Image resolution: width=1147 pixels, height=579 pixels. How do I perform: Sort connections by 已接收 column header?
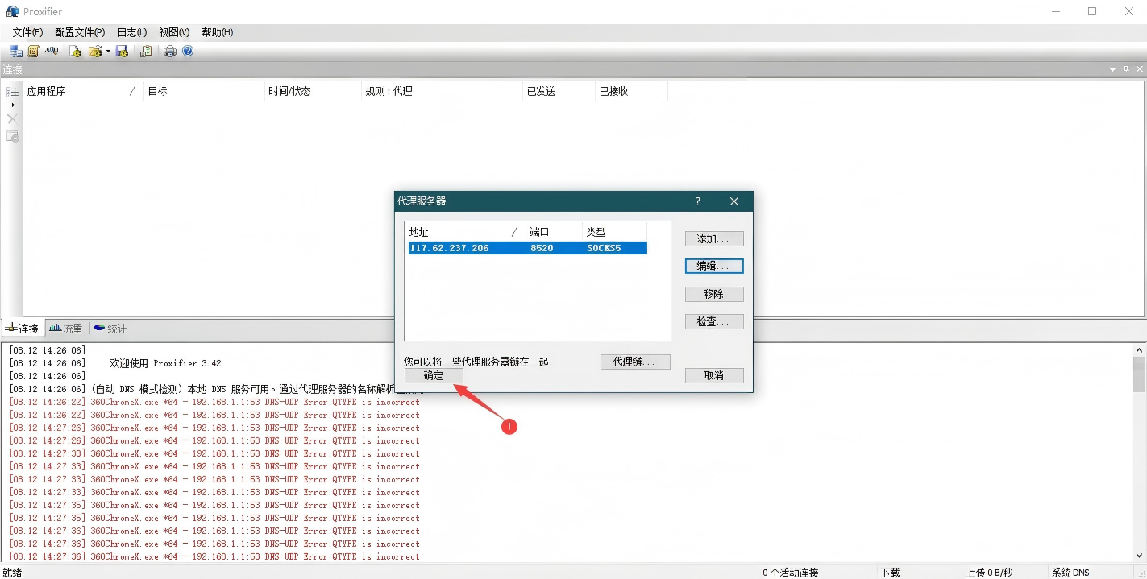pyautogui.click(x=631, y=92)
